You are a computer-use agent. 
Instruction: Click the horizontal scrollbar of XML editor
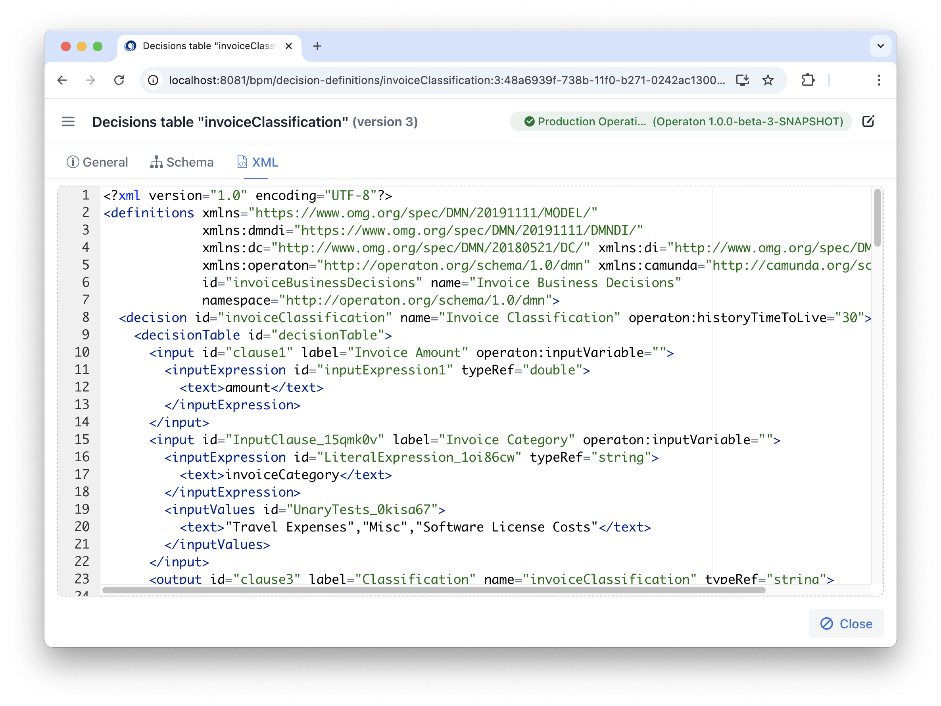click(x=434, y=590)
